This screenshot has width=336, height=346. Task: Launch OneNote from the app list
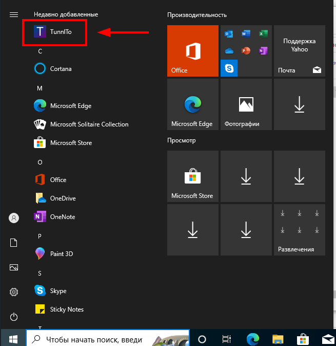click(62, 217)
